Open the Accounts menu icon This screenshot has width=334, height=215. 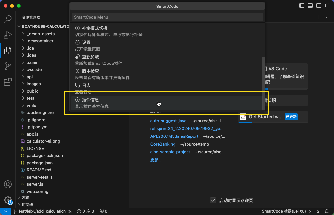[x=8, y=184]
